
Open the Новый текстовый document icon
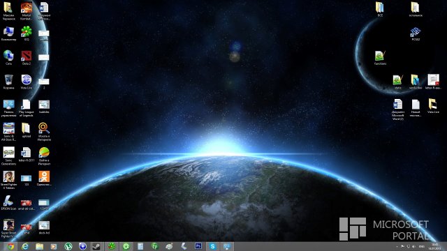pos(416,108)
